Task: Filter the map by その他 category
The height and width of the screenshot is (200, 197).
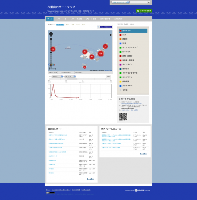Action: coord(133,90)
